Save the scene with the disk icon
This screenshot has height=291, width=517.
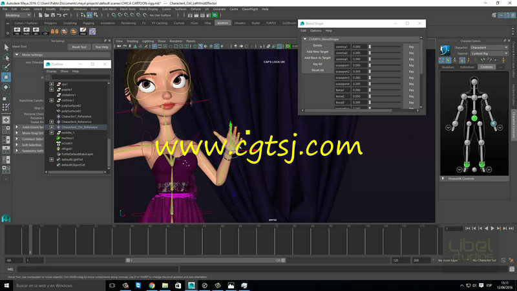[x=53, y=15]
